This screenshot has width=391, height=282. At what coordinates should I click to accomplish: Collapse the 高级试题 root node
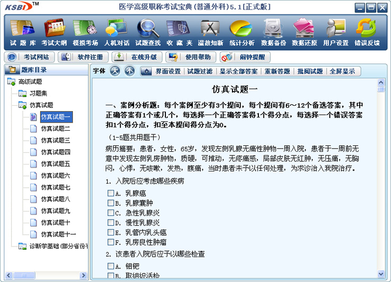click(12, 81)
